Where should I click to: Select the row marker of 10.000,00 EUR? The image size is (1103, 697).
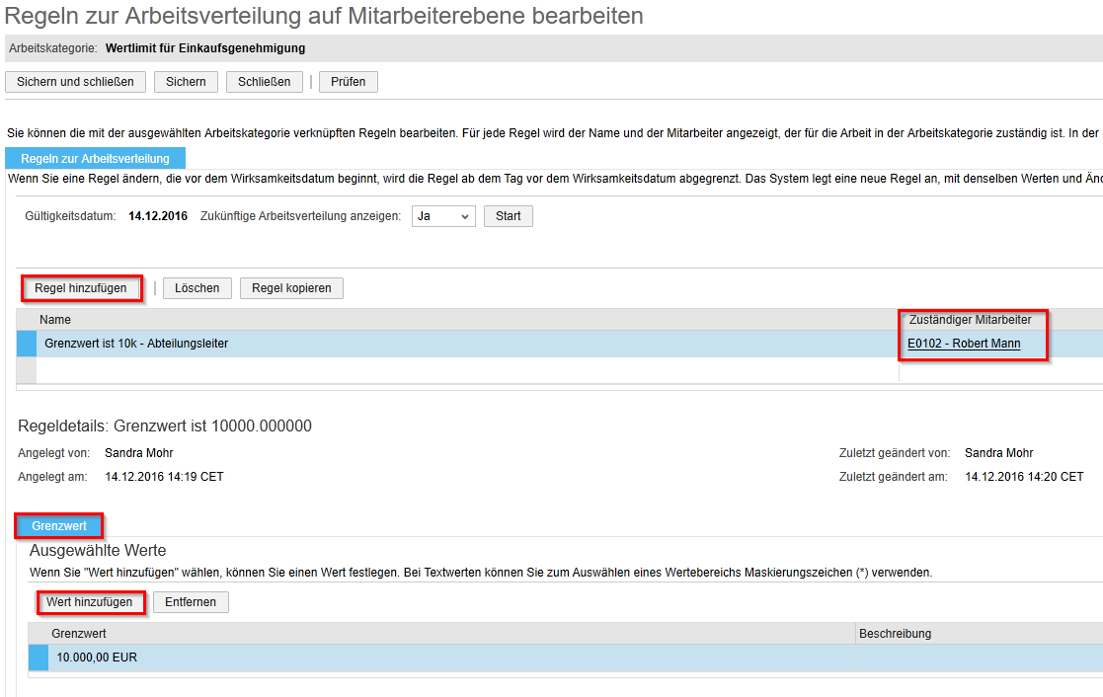tap(39, 658)
